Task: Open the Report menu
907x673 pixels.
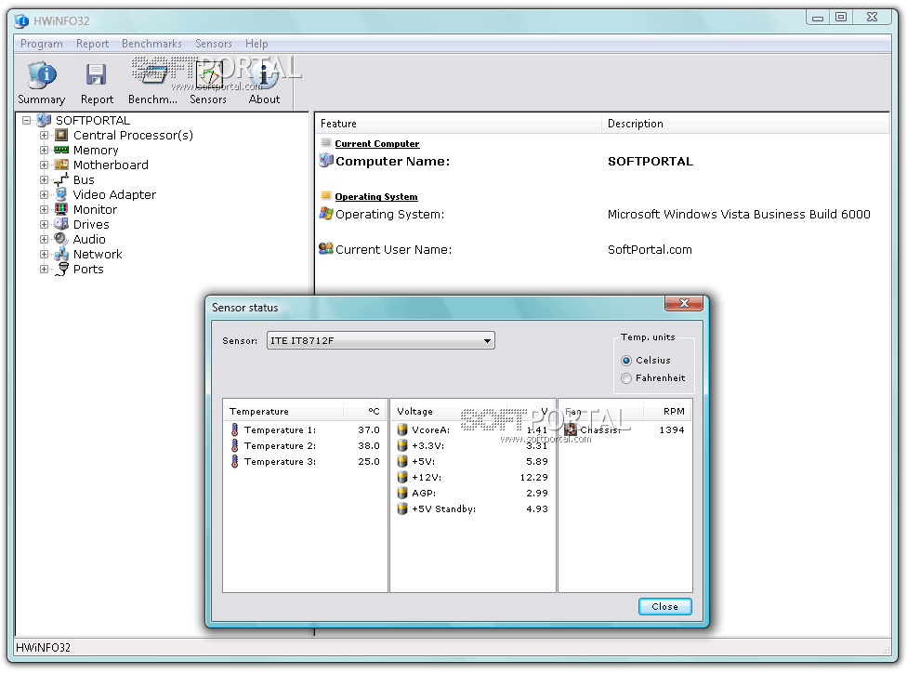Action: coord(93,44)
